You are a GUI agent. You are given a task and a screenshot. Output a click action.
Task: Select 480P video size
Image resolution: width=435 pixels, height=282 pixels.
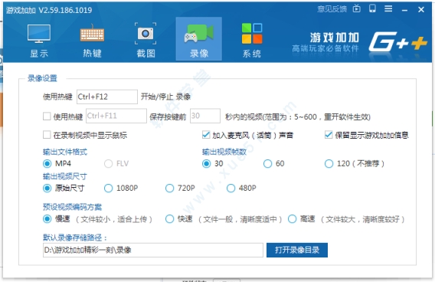tap(231, 189)
